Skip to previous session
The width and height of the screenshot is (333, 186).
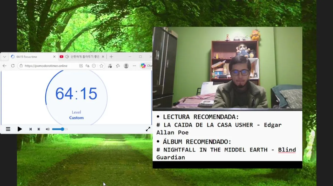30,129
